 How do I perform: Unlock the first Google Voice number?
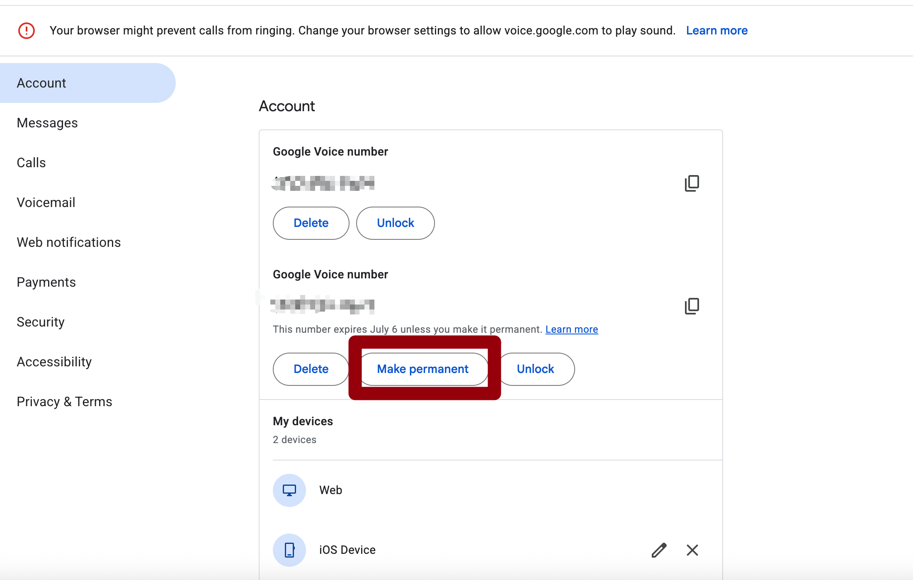point(395,223)
